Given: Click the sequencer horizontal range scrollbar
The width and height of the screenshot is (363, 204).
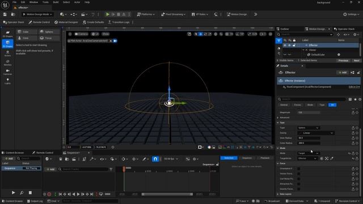Looking at the screenshot, I should pyautogui.click(x=167, y=194).
